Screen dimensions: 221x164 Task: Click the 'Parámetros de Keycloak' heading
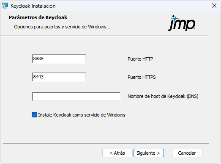38,17
